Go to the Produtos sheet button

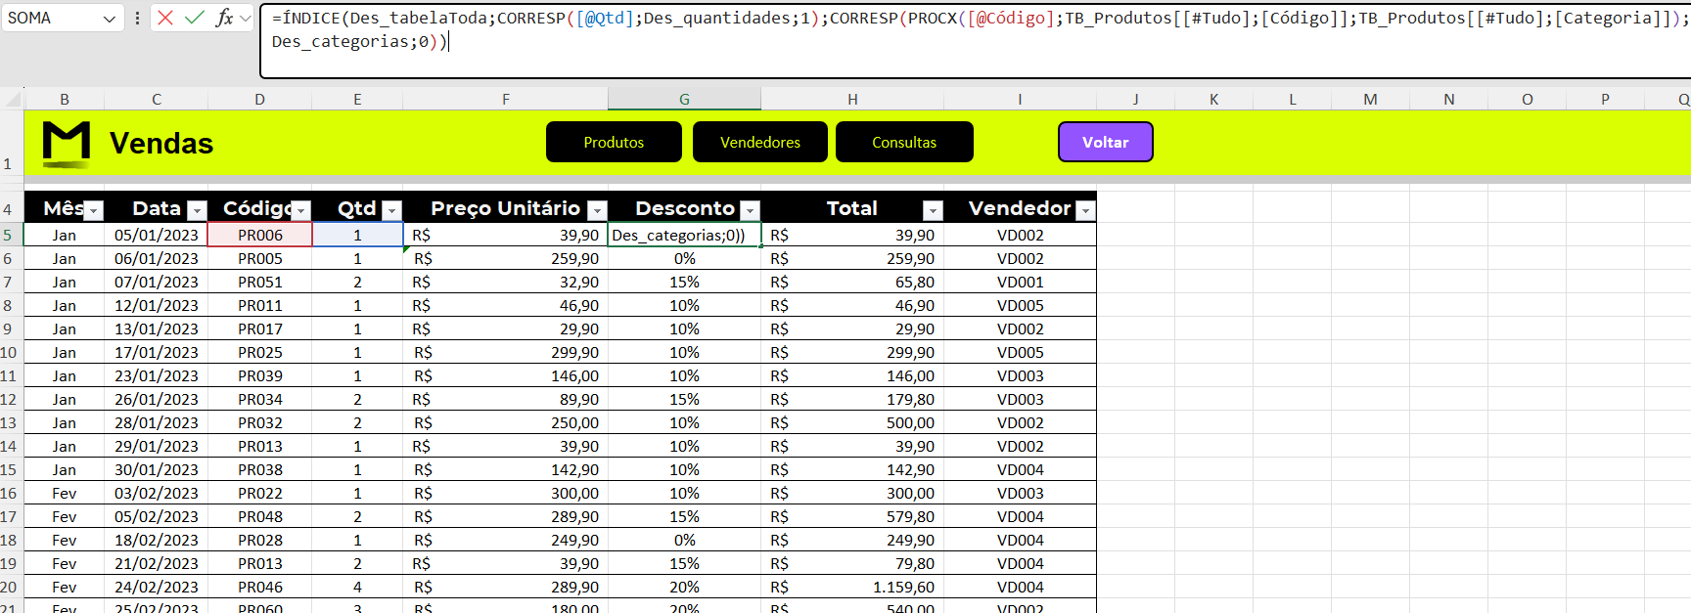pos(614,142)
